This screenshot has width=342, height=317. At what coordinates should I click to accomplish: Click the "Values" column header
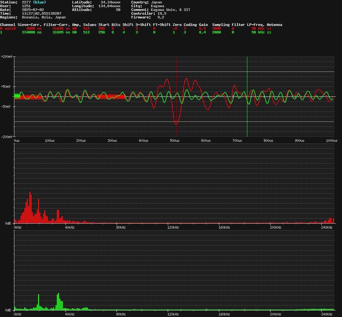click(x=90, y=25)
